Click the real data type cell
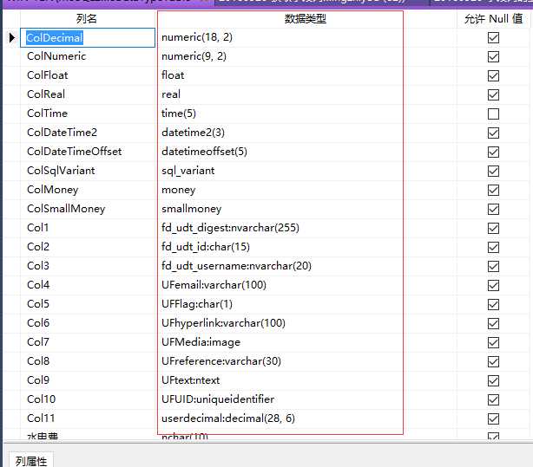The height and width of the screenshot is (467, 533). [x=171, y=94]
